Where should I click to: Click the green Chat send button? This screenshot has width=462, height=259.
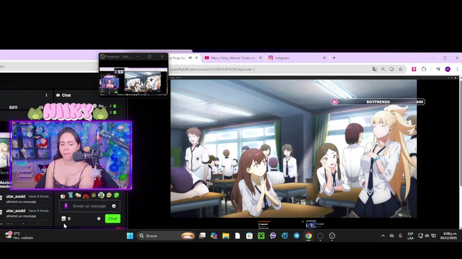pyautogui.click(x=113, y=219)
